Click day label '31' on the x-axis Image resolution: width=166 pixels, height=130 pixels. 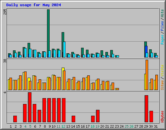click(x=156, y=126)
